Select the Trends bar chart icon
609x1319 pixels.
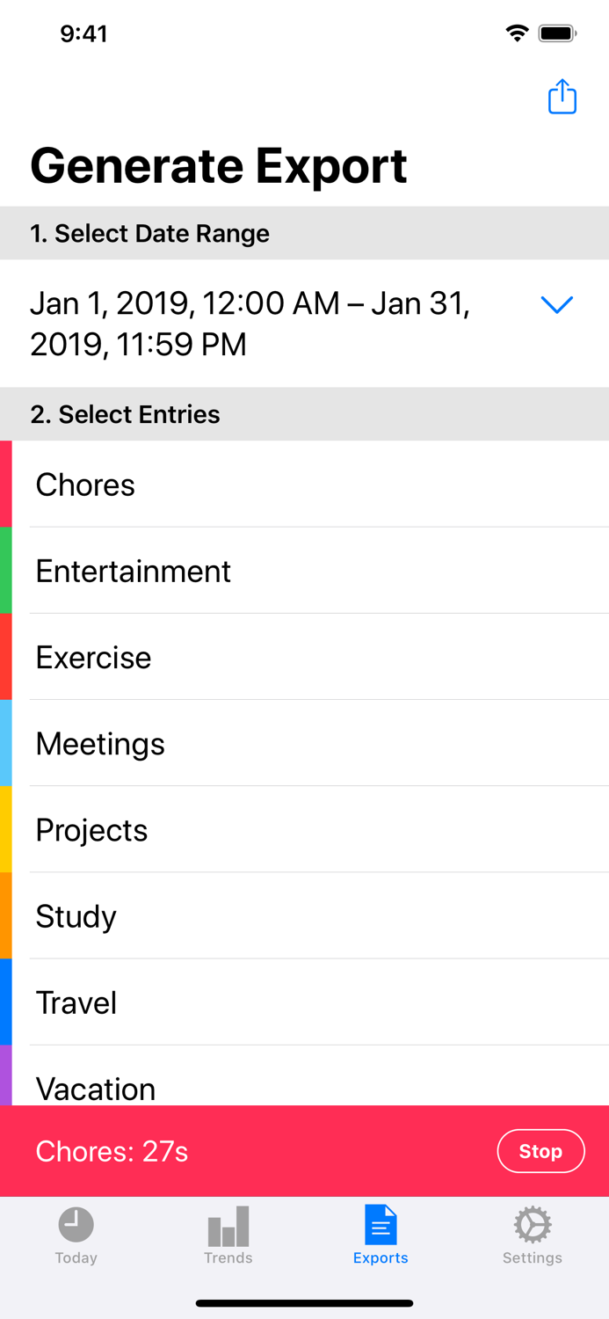(x=228, y=1224)
